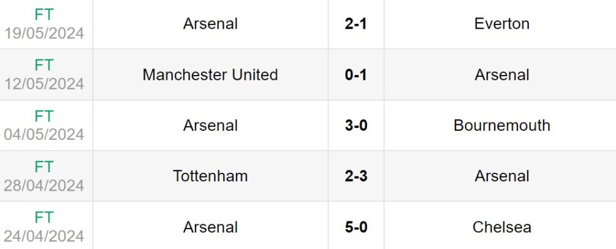Click the FT status dated 19/05/2024
The image size is (616, 249).
pyautogui.click(x=44, y=14)
